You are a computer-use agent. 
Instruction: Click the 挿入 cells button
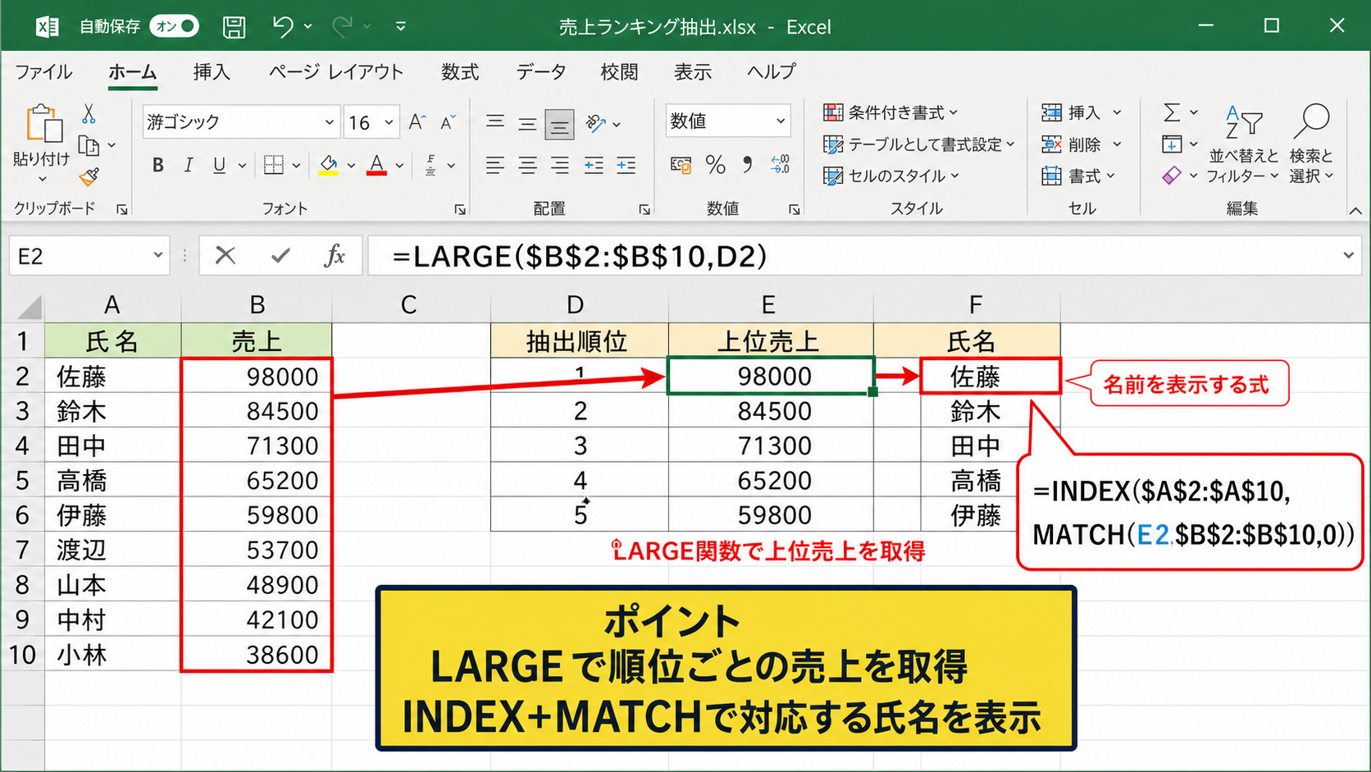1082,112
